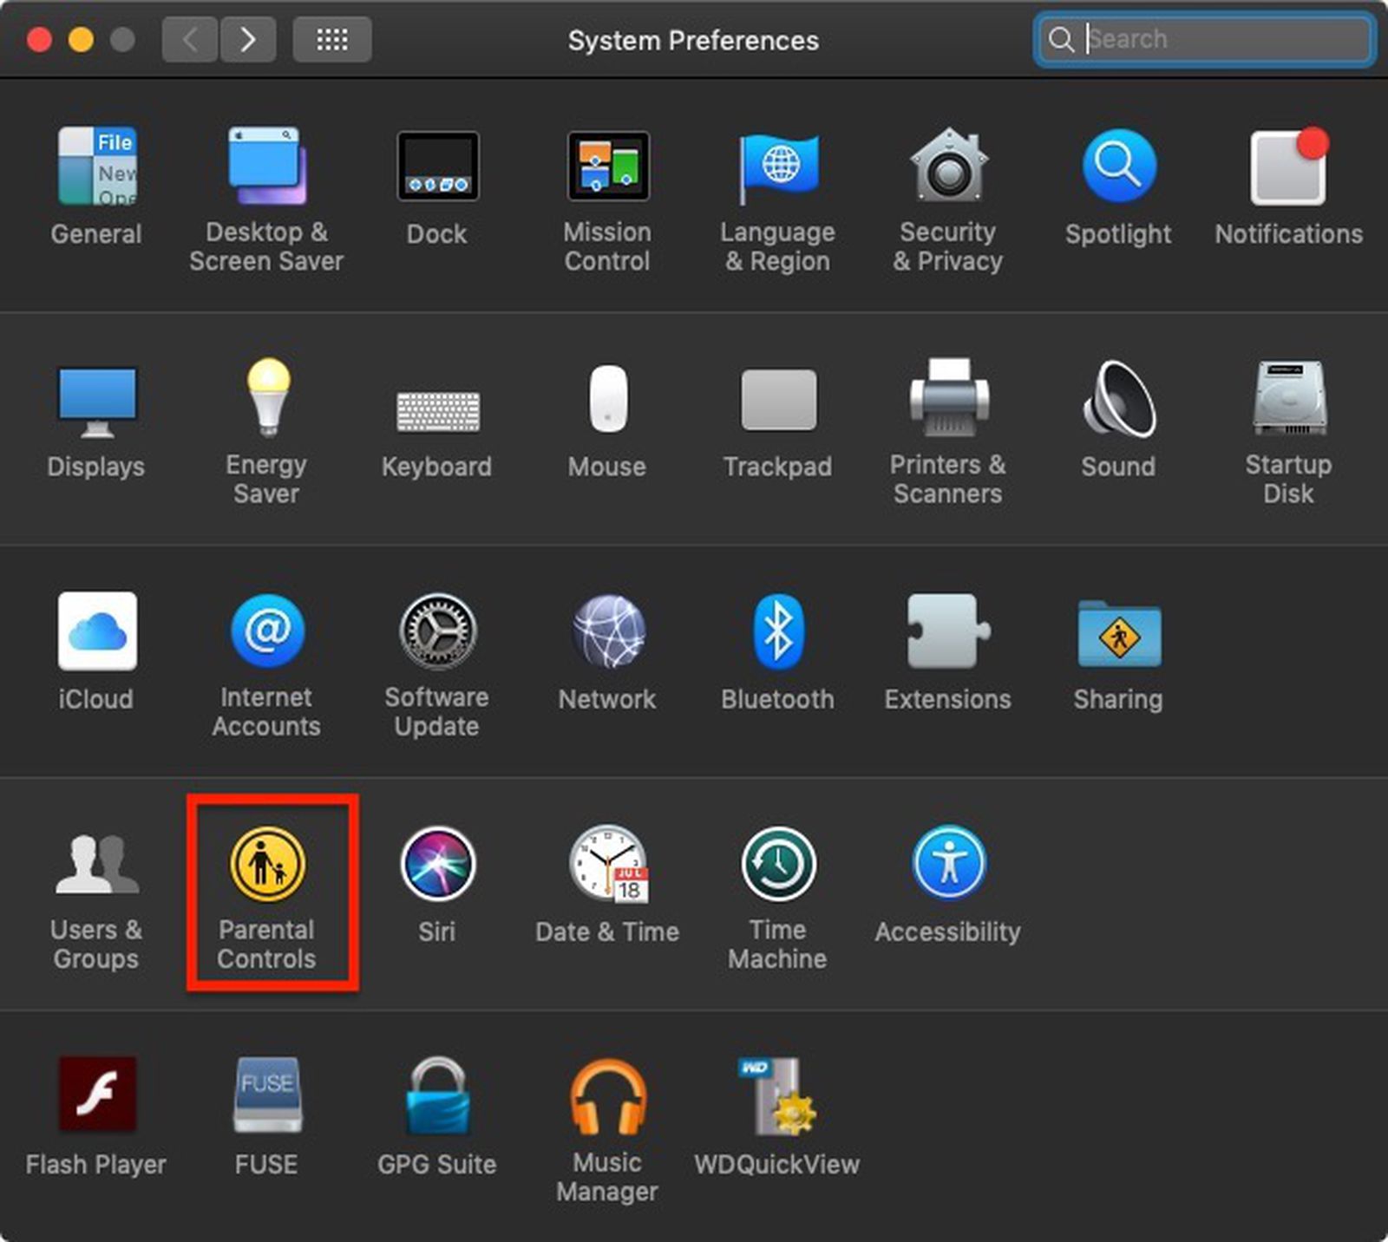Open Security & Privacy settings
The image size is (1388, 1242).
(946, 167)
